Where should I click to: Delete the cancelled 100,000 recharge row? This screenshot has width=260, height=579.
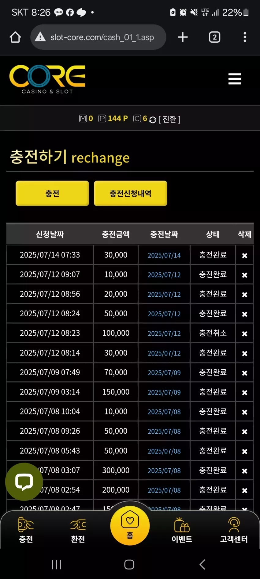244,333
